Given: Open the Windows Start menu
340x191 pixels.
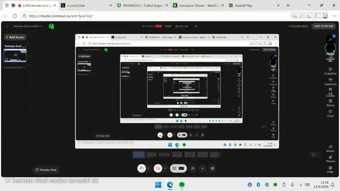Looking at the screenshot, I should point(158,185).
